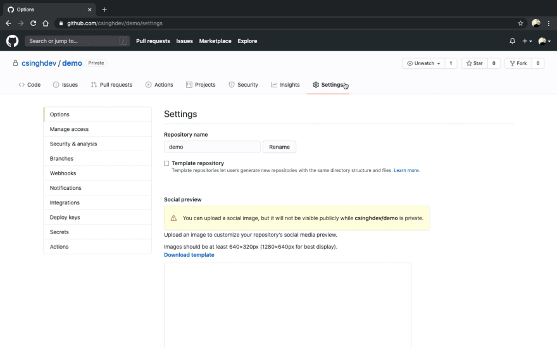Open Webhooks in settings sidebar
The height and width of the screenshot is (348, 557).
pyautogui.click(x=97, y=173)
